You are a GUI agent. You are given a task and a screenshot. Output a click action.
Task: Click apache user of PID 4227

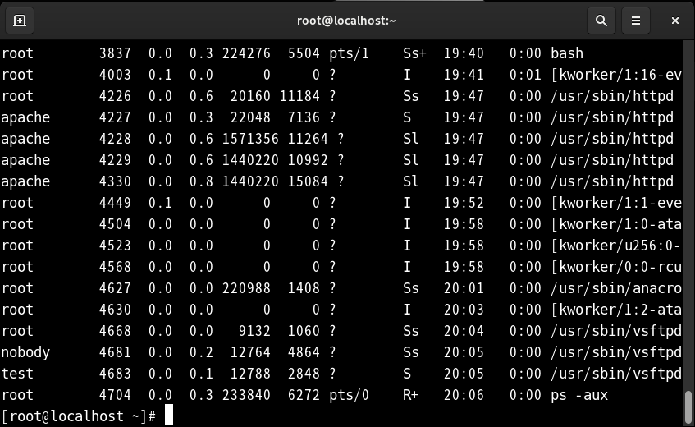25,117
